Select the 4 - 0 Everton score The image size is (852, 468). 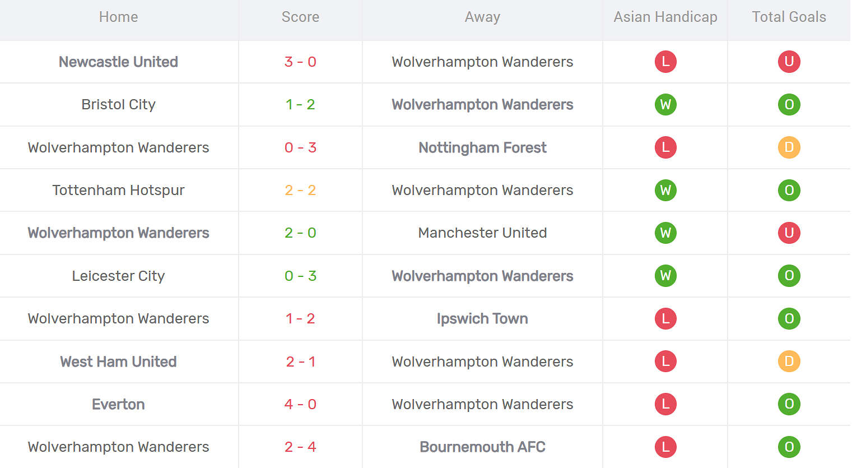click(300, 404)
